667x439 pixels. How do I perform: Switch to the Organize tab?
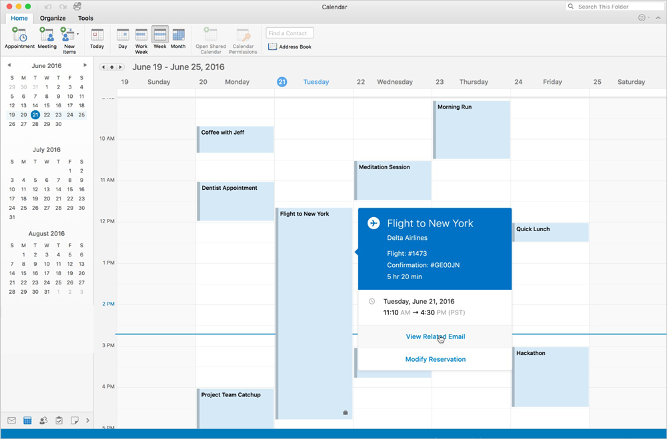[53, 18]
